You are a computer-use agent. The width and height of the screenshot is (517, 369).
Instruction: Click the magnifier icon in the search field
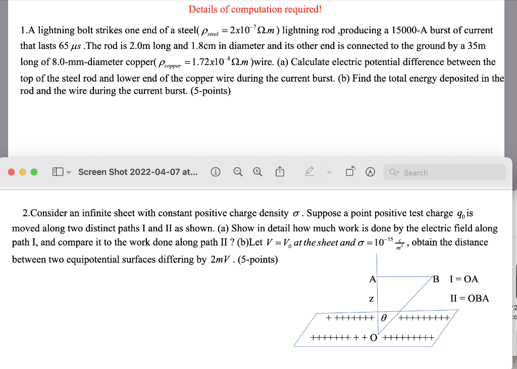click(394, 172)
